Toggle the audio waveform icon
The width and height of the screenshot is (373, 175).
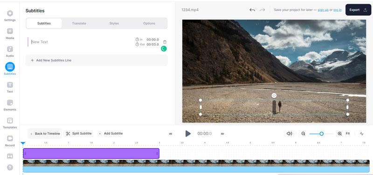(362, 134)
